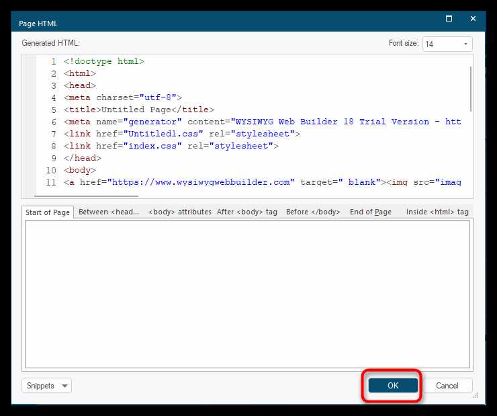This screenshot has height=416, width=497.
Task: Open the End of Page tab
Action: [371, 212]
